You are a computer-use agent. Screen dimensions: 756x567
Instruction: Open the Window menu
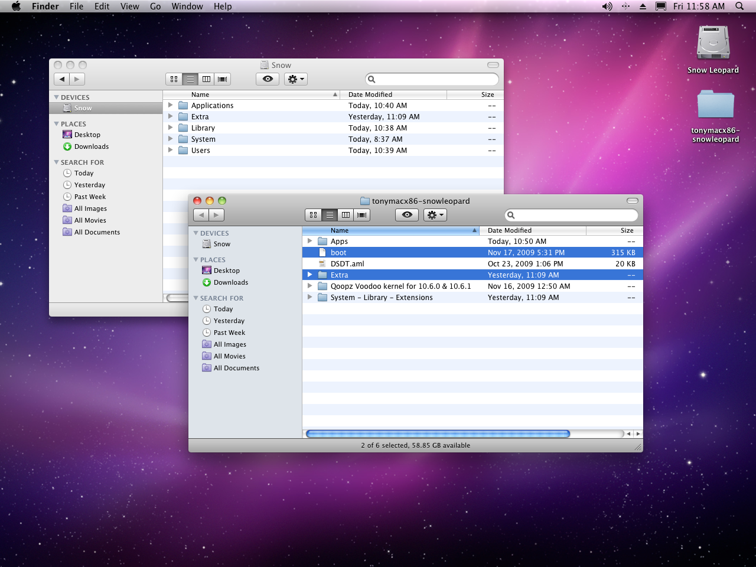(x=187, y=6)
